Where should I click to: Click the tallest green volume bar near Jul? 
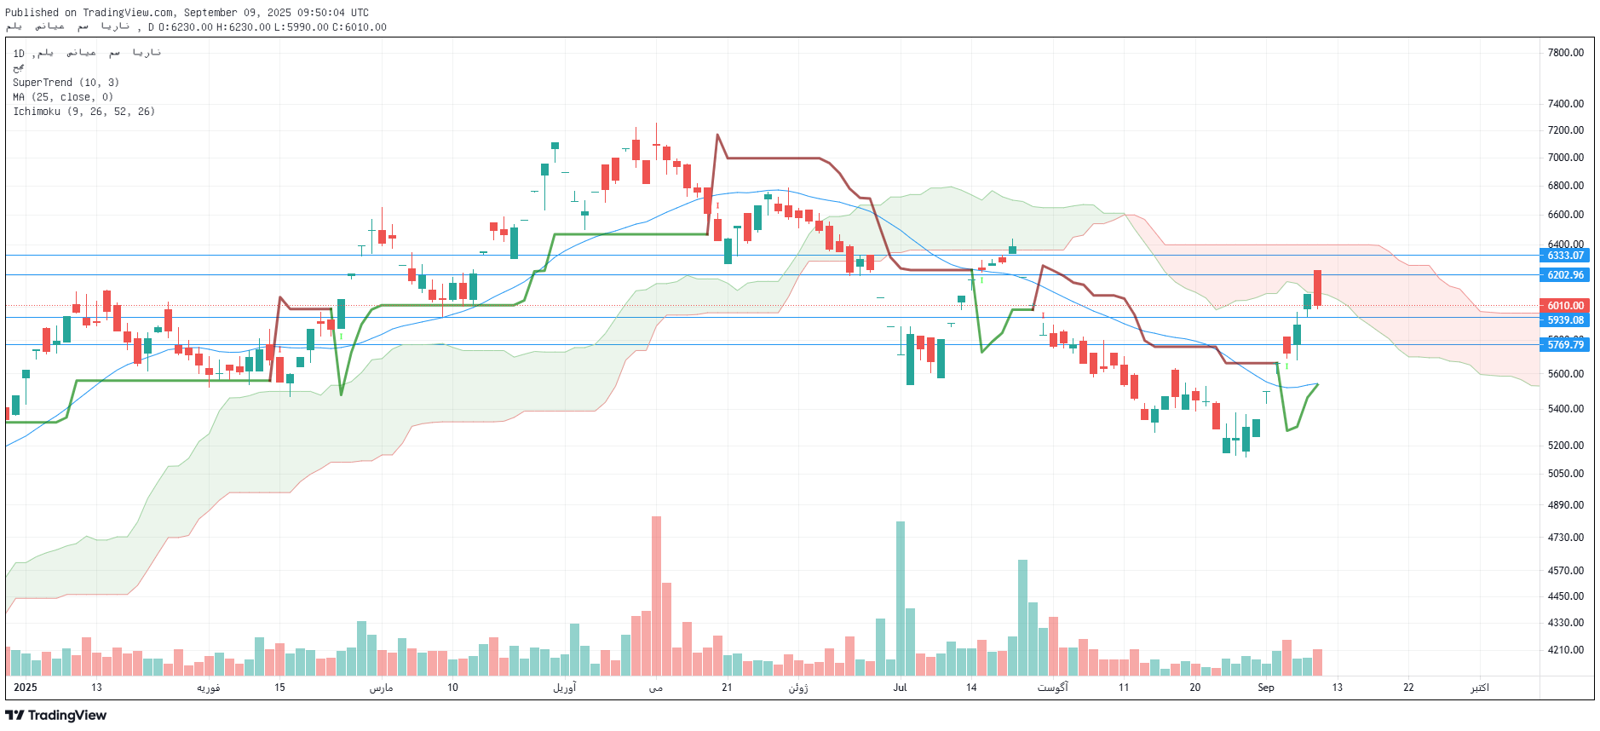click(x=901, y=596)
